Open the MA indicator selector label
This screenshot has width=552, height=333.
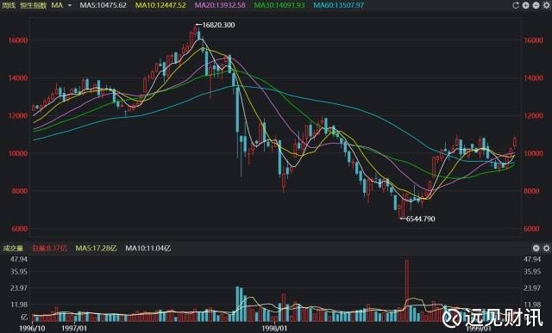click(x=57, y=5)
